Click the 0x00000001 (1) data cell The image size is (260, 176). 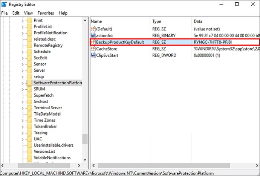click(207, 55)
